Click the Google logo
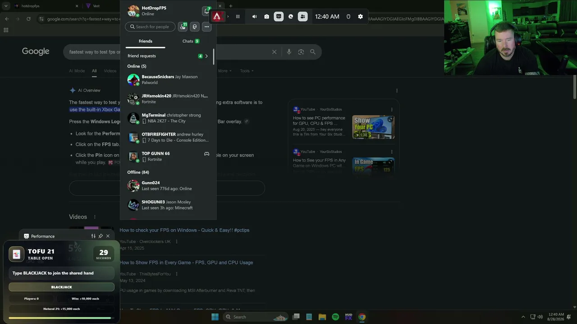Viewport: 577px width, 324px height. (36, 51)
